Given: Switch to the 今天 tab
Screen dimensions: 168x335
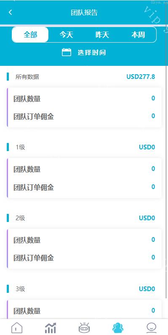Looking at the screenshot, I should 66,35.
